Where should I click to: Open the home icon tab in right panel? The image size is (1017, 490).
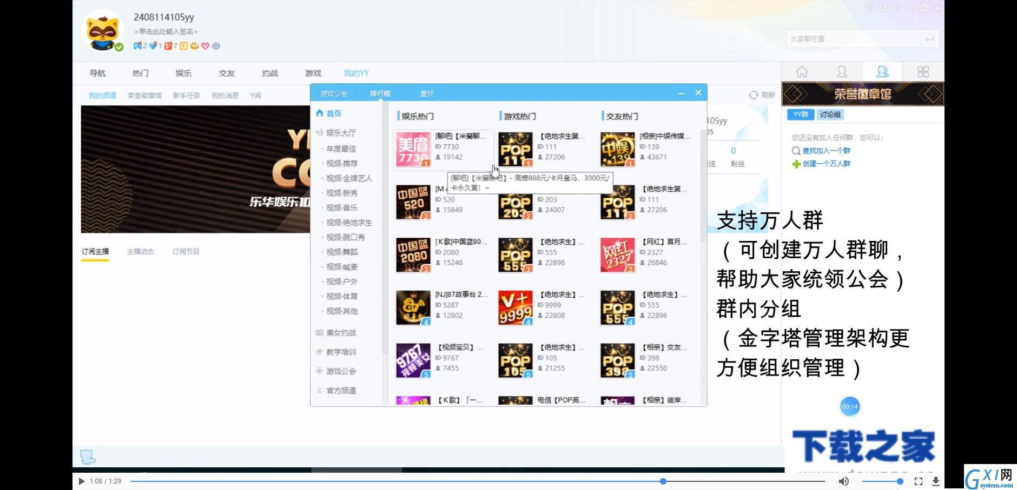click(x=802, y=72)
